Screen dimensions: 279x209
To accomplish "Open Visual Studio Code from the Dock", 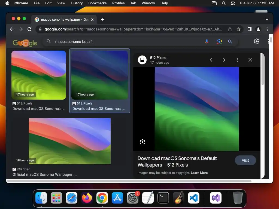I will (x=194, y=198).
